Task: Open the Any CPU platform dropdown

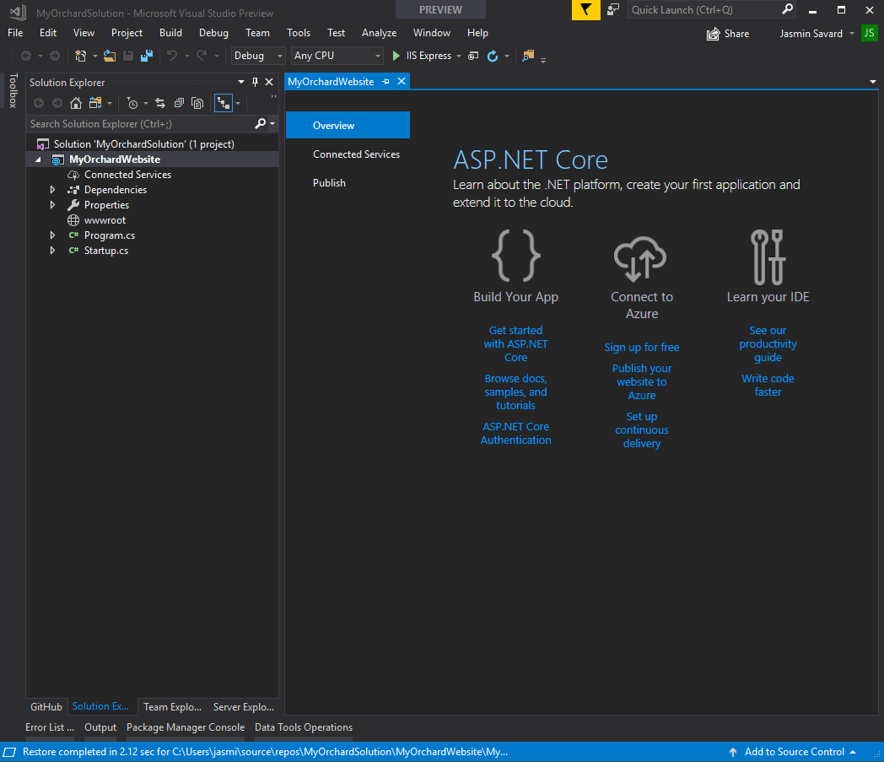Action: (x=337, y=56)
